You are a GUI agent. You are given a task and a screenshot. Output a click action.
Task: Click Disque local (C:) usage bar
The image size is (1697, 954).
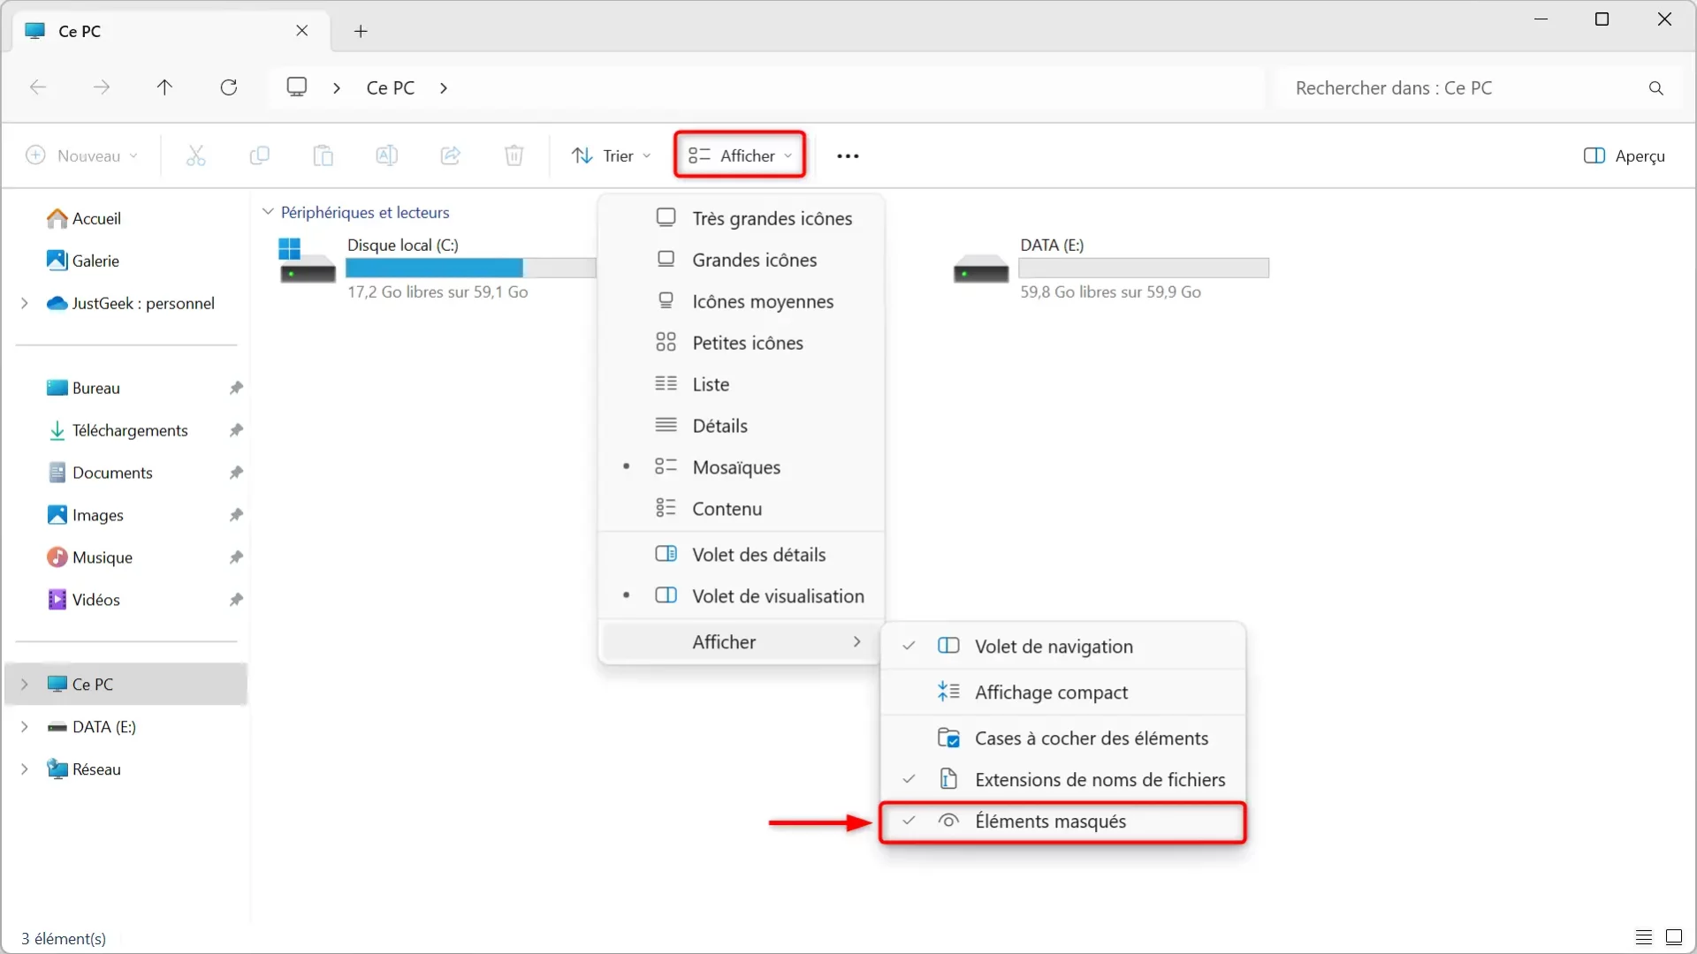[x=471, y=268]
